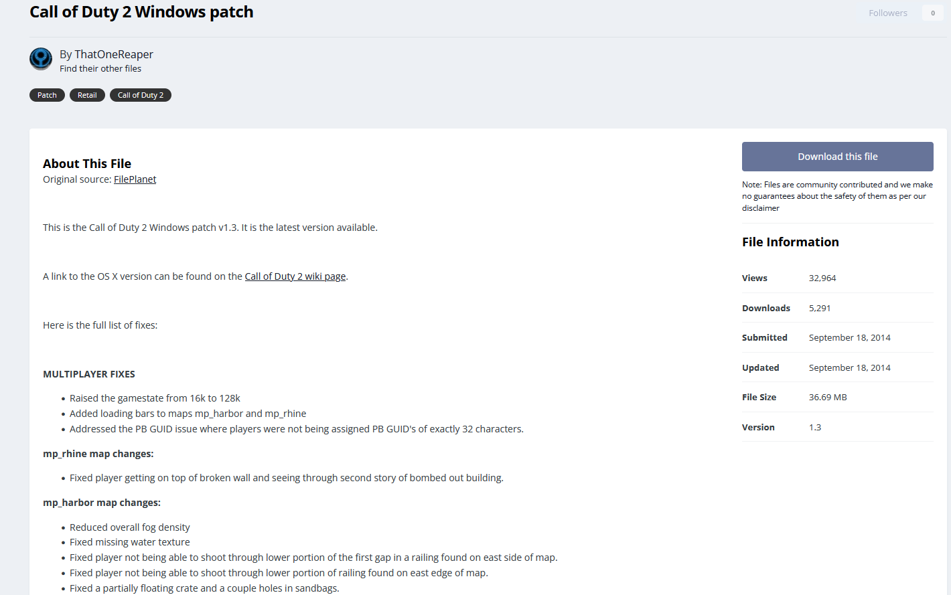
Task: Click ThatOneReaper's profile avatar
Action: tap(41, 59)
